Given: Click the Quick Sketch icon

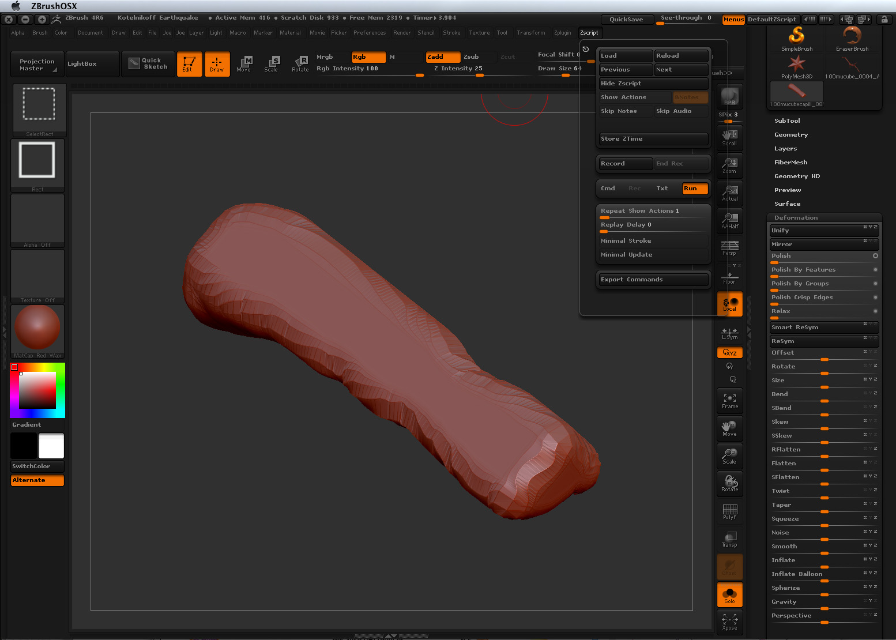Looking at the screenshot, I should 148,63.
